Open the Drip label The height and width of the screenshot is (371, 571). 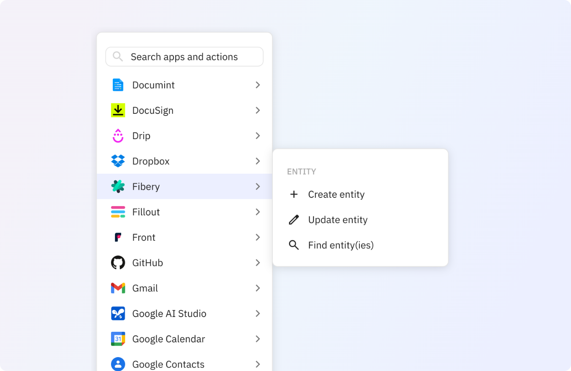click(141, 136)
